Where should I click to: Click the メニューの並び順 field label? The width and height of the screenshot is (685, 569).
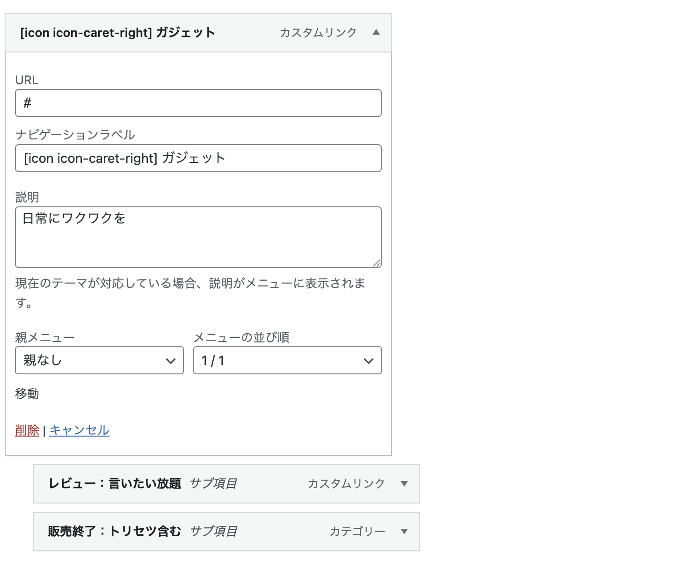pos(241,337)
